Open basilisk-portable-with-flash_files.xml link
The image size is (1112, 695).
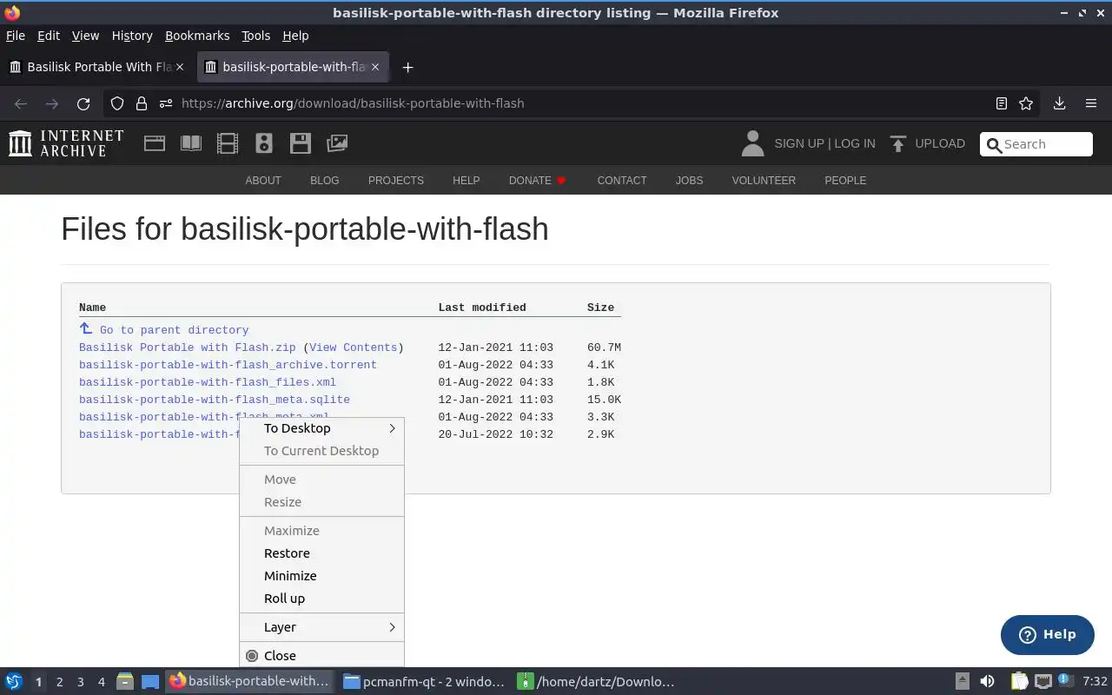[208, 382]
